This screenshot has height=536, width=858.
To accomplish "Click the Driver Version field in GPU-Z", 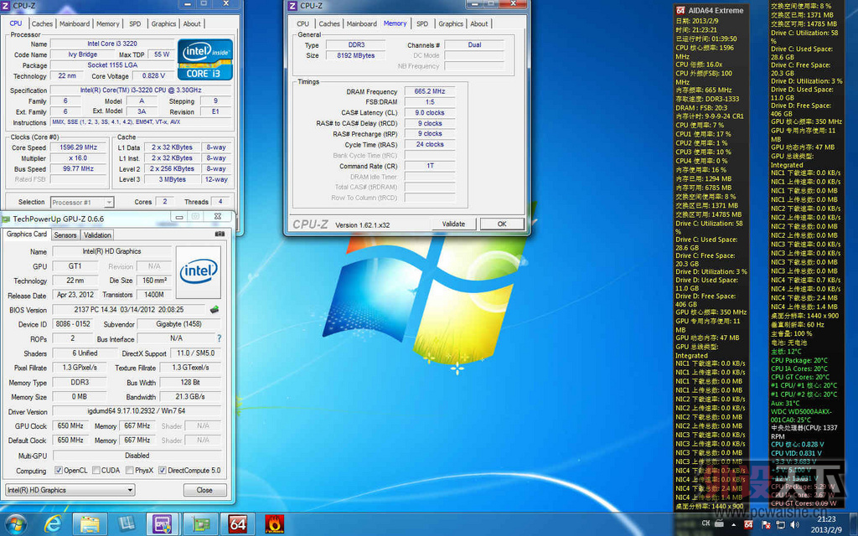I will 137,411.
